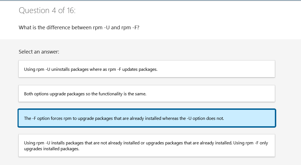The height and width of the screenshot is (165, 301).
Task: Click the 'Select an answer:' label
Action: click(39, 52)
